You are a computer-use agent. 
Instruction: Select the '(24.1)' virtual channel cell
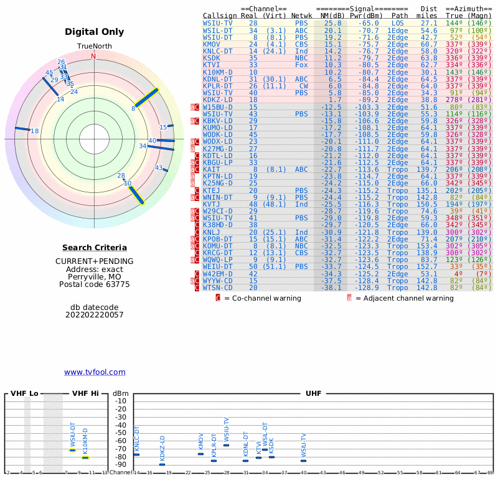point(275,51)
